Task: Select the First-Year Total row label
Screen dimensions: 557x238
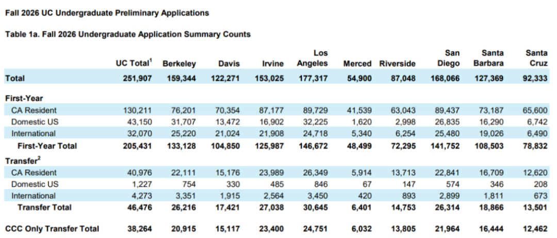Action: (47, 146)
